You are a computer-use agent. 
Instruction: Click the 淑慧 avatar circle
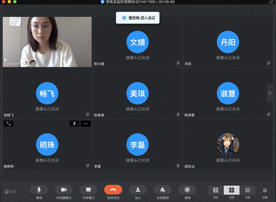click(x=228, y=93)
